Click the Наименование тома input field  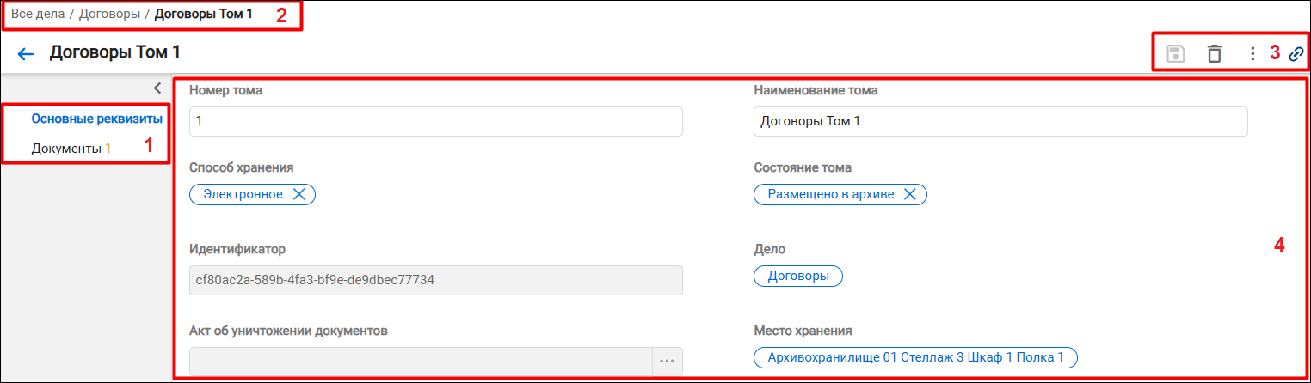point(1000,121)
